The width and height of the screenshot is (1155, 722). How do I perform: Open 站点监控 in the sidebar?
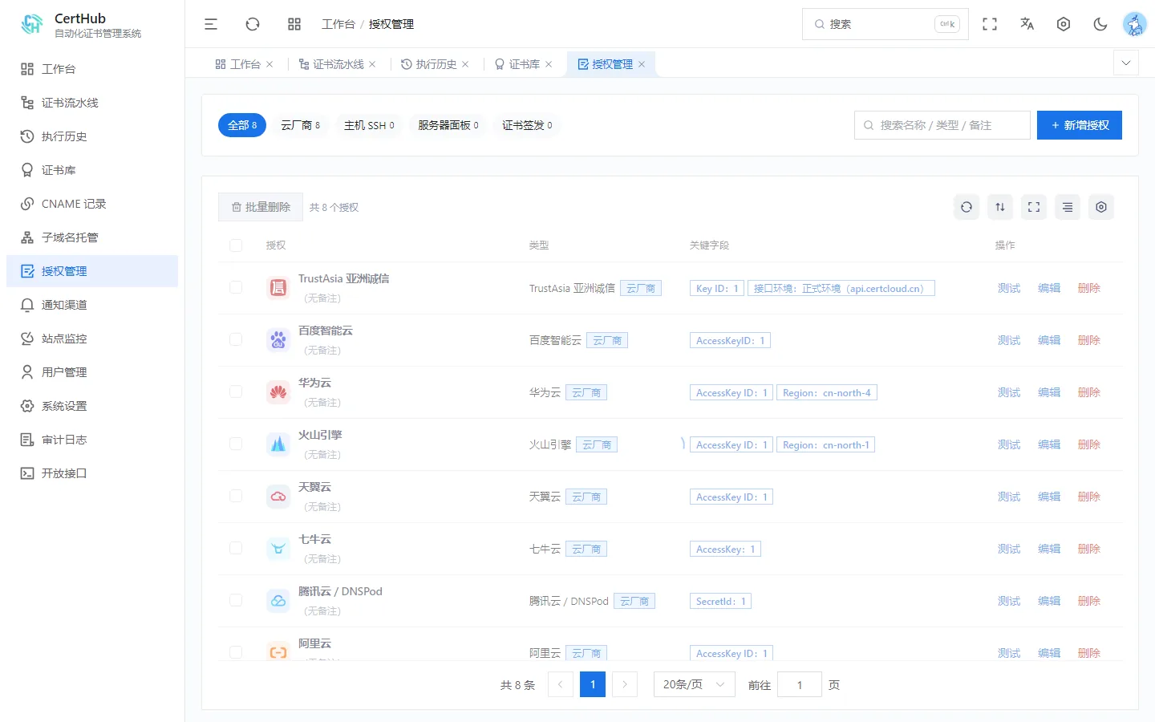pyautogui.click(x=92, y=339)
